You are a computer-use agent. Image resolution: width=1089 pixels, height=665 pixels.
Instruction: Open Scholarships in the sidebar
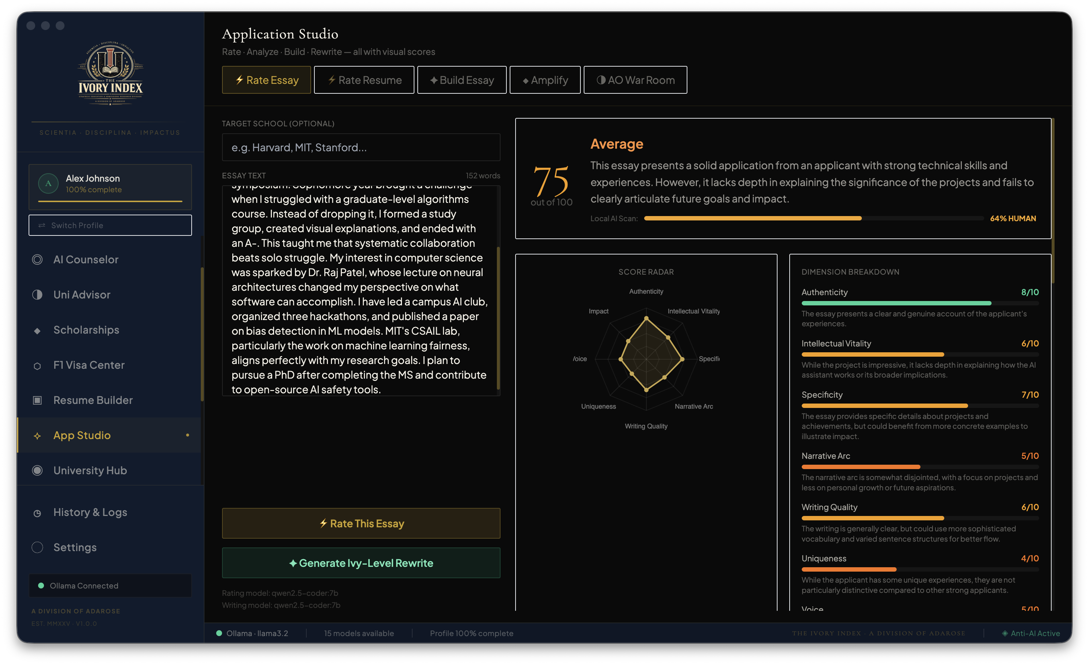point(110,330)
